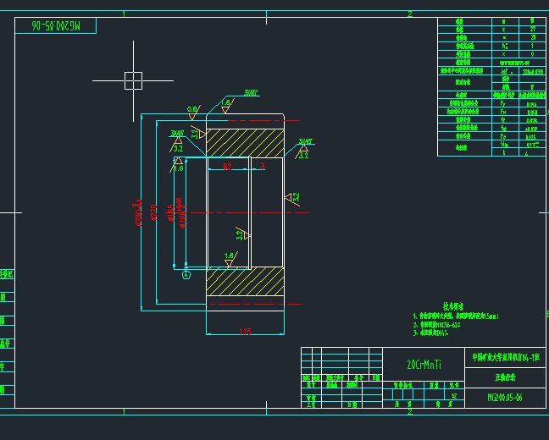Select the circled datum symbol below the bore
Viewport: 549px width, 440px height.
186,275
